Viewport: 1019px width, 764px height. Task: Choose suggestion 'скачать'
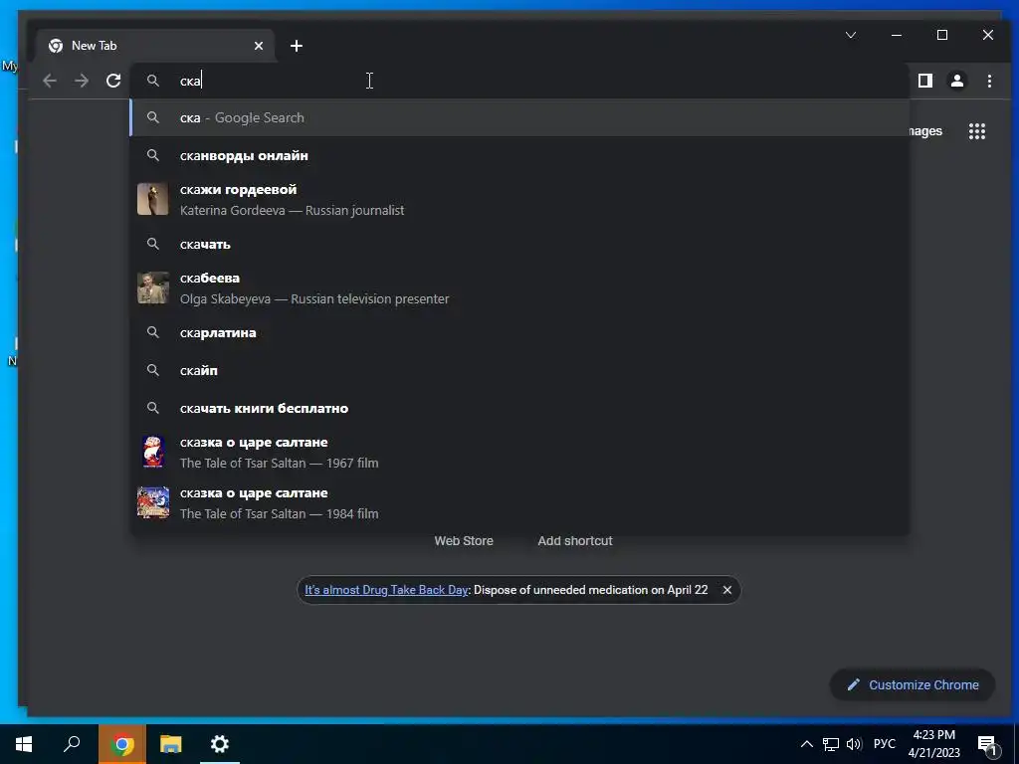click(519, 245)
